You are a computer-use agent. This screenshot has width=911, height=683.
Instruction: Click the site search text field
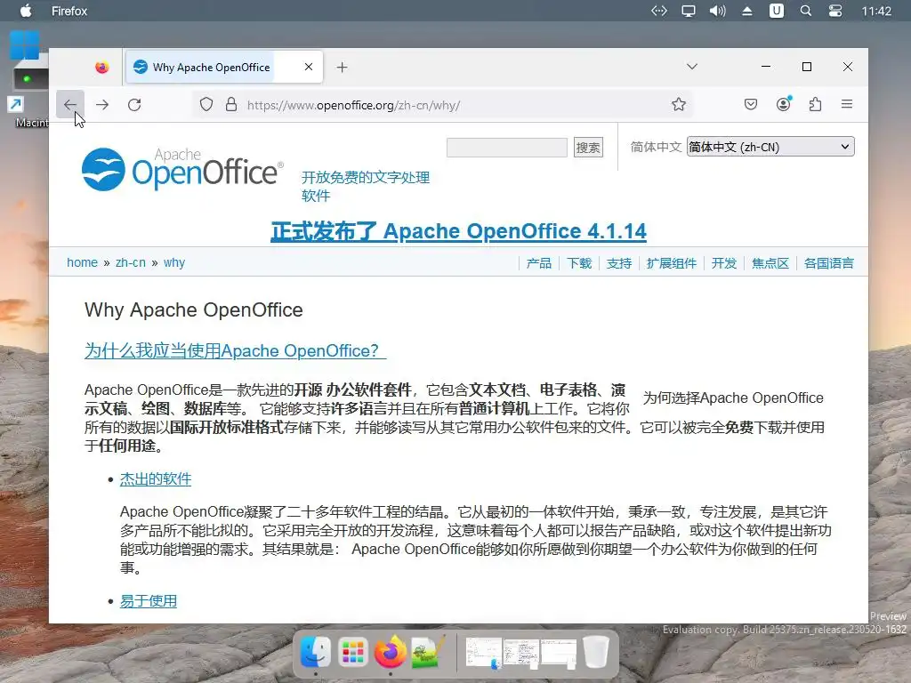coord(506,148)
